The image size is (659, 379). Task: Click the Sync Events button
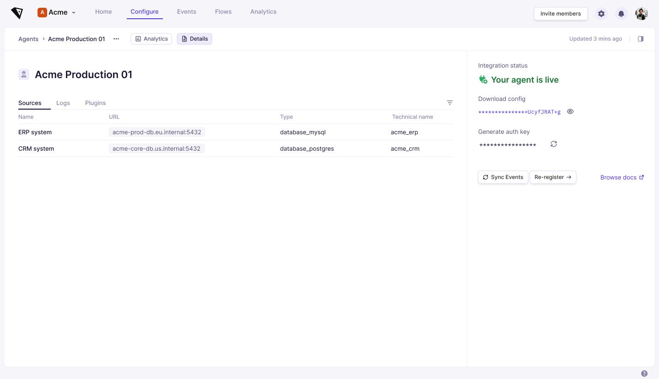(x=503, y=177)
